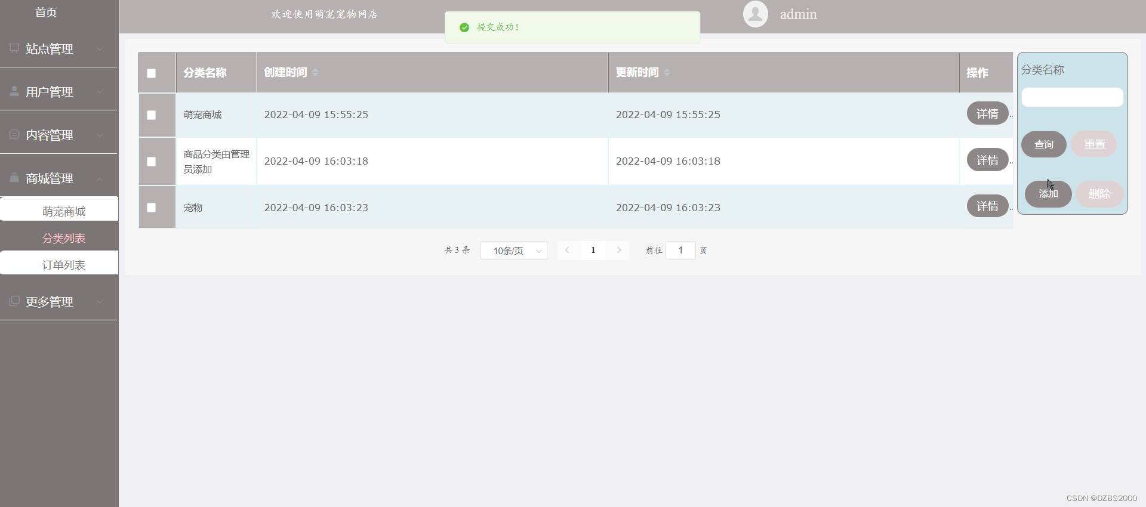Click 详情 for the 萌宠商城 row
The height and width of the screenshot is (507, 1146).
(x=987, y=113)
